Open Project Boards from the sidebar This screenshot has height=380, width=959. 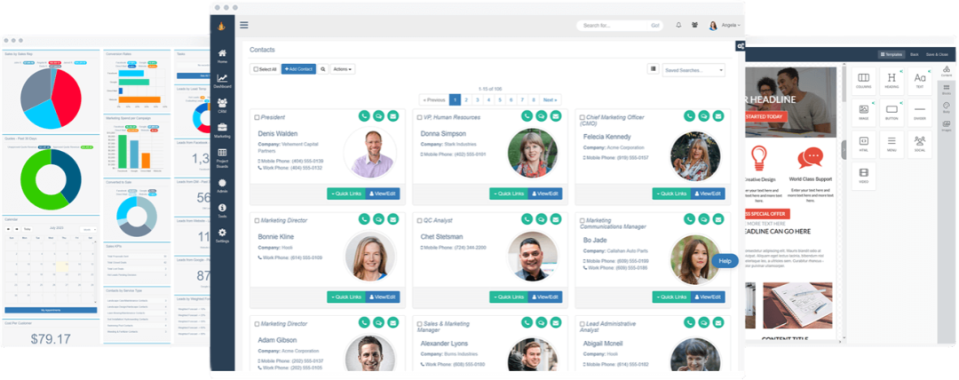tap(222, 157)
